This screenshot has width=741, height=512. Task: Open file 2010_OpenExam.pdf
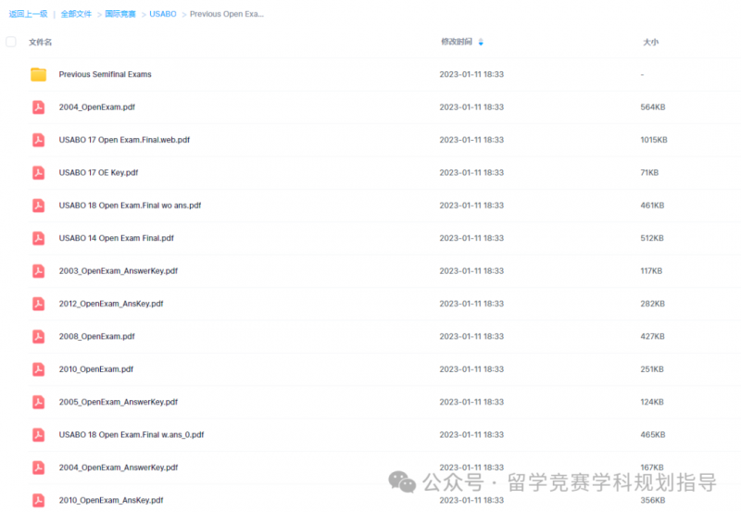(x=96, y=369)
